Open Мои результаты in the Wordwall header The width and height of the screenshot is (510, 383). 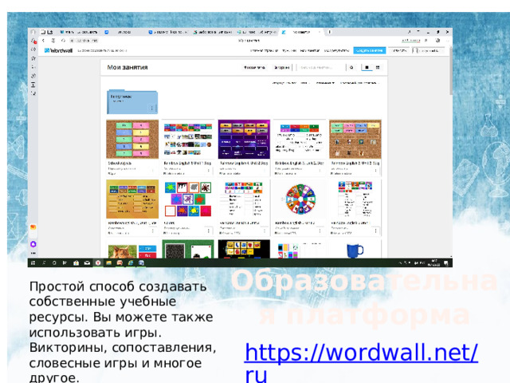point(336,50)
